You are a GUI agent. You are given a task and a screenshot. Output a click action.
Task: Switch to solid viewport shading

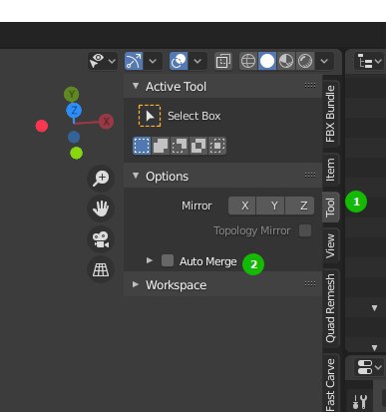(x=267, y=61)
